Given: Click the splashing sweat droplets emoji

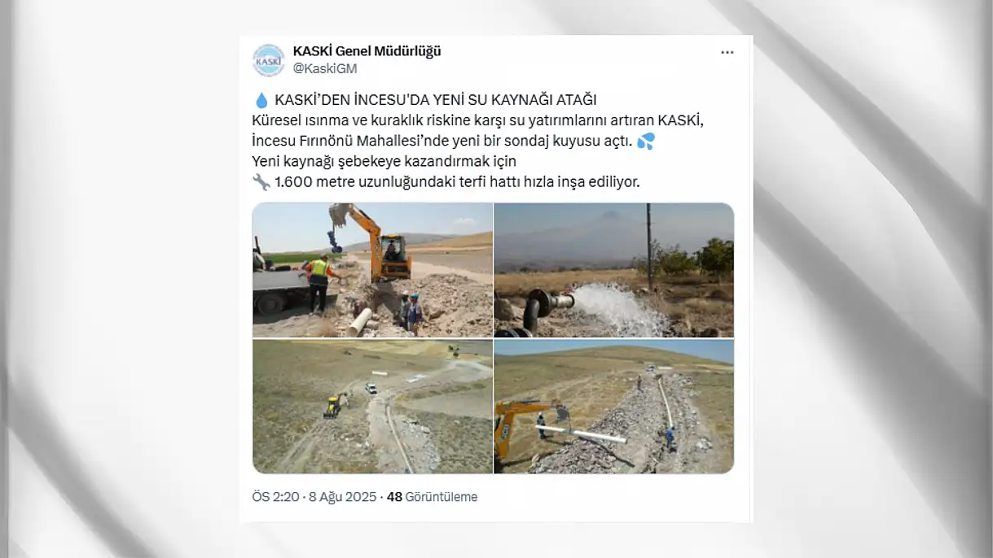Looking at the screenshot, I should pos(646,141).
